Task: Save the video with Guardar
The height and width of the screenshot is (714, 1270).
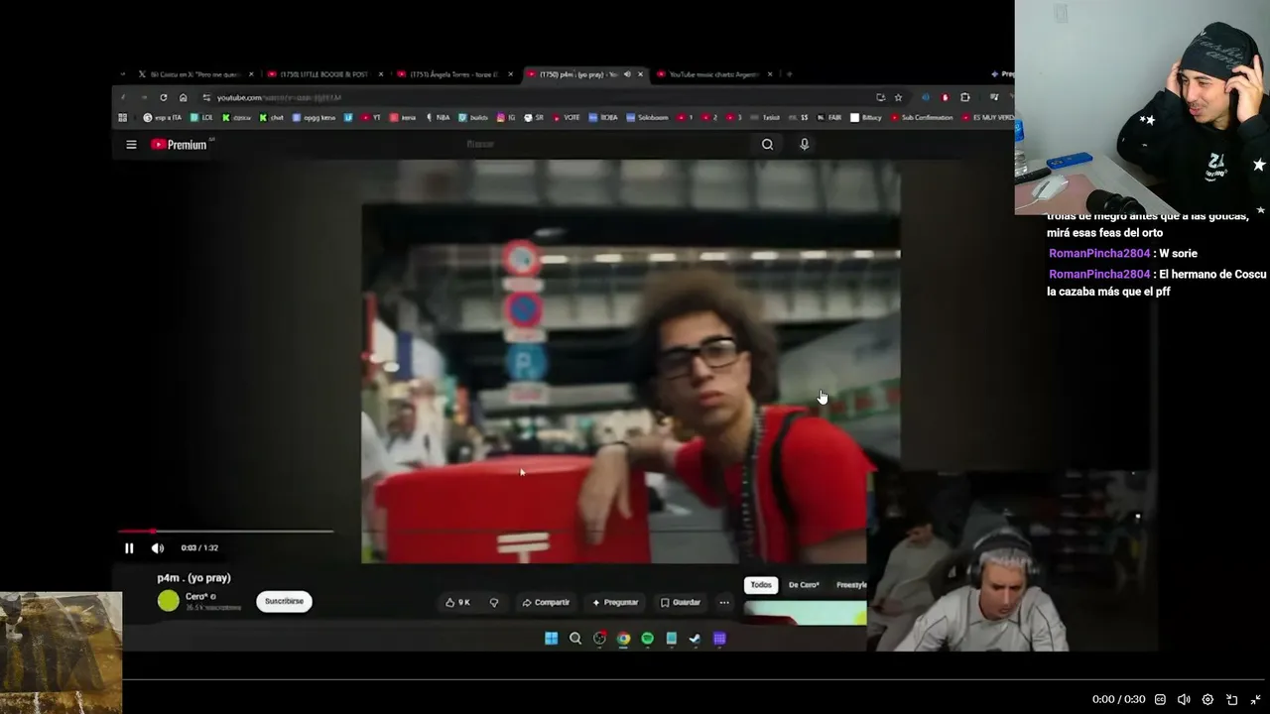Action: (681, 602)
